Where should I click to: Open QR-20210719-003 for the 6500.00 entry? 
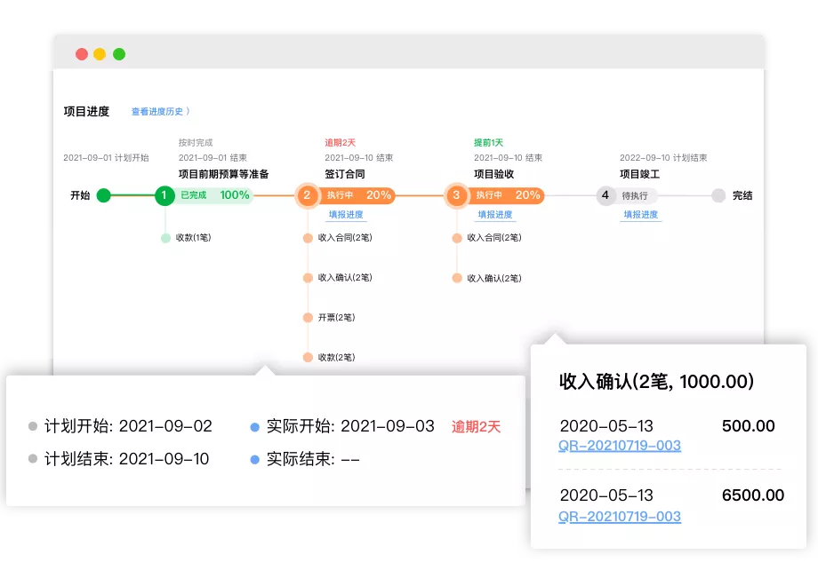620,516
